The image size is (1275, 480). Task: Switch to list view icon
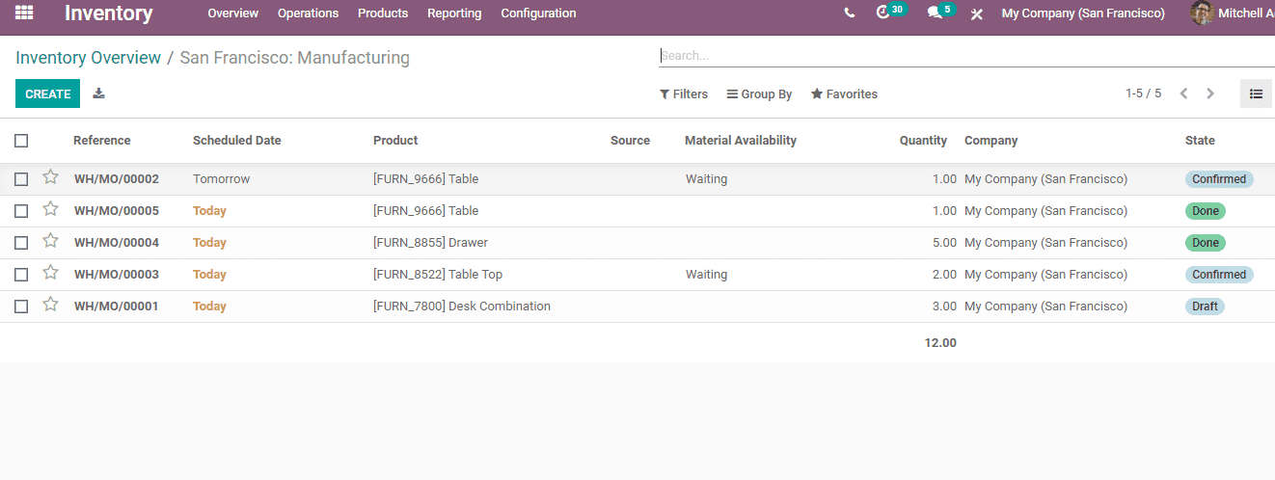[1256, 93]
